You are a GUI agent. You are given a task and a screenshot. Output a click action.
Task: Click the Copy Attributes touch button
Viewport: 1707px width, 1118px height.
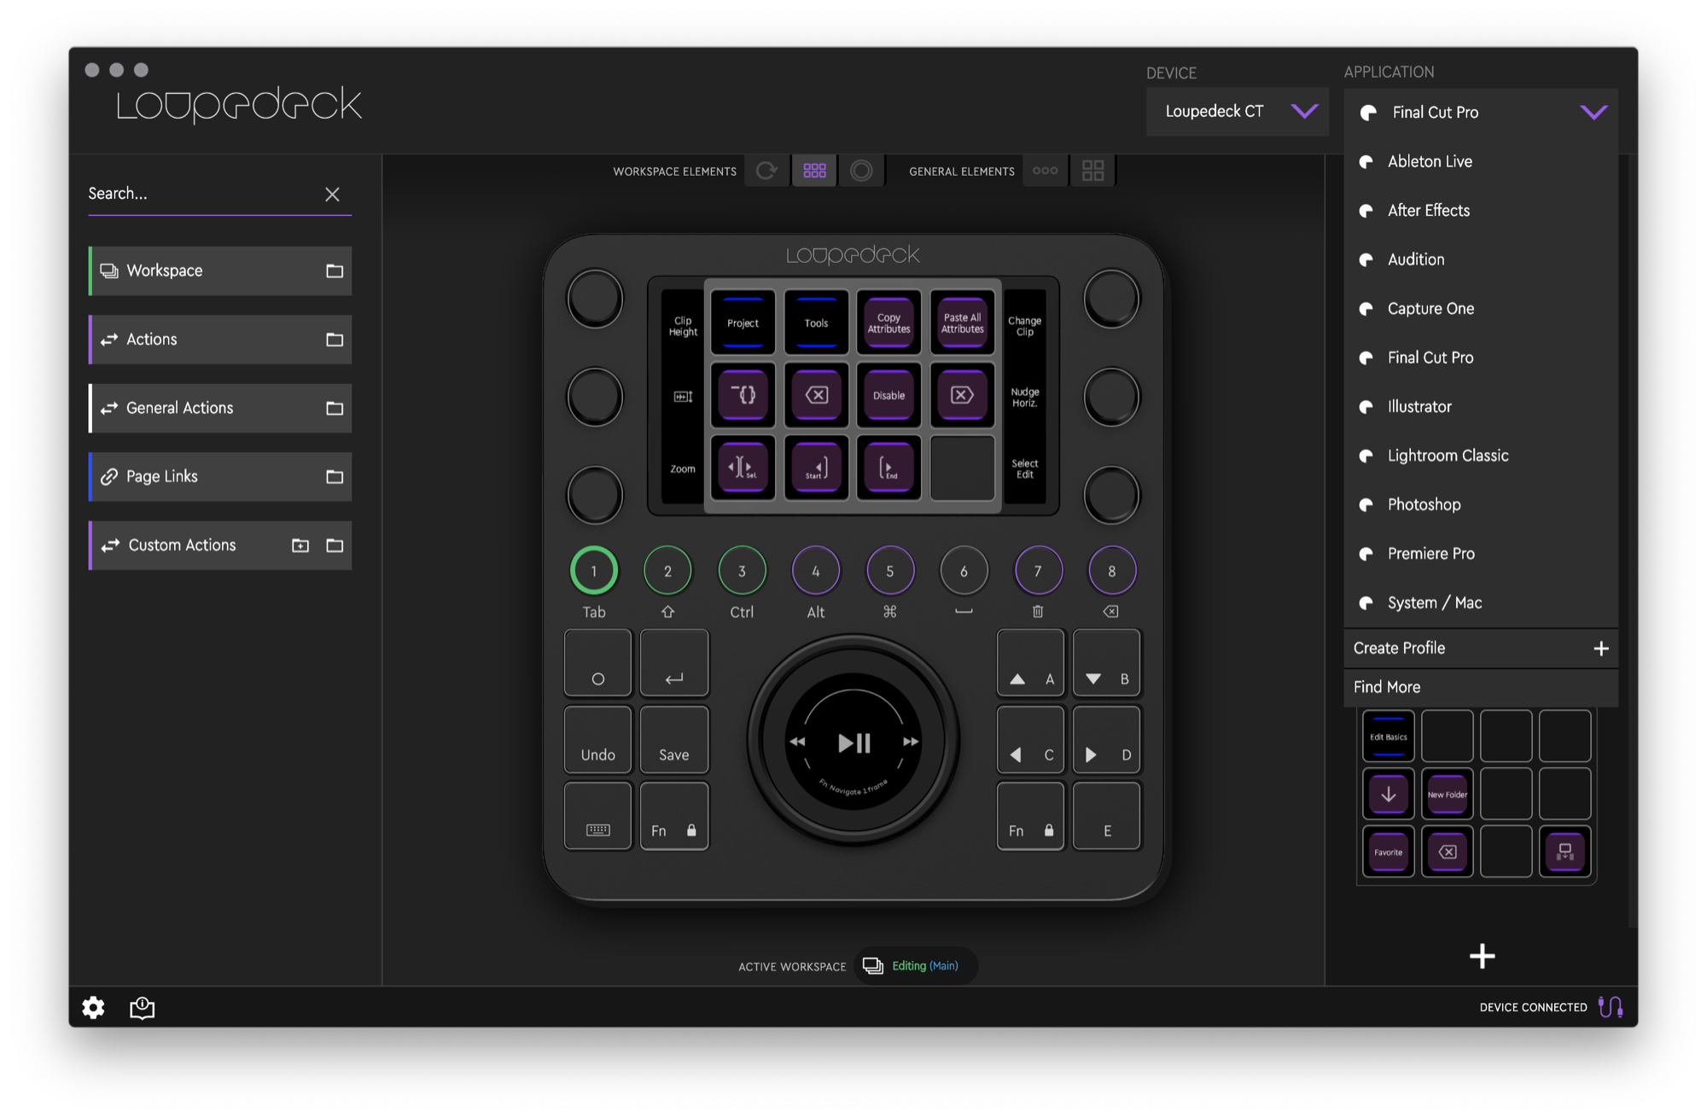888,323
